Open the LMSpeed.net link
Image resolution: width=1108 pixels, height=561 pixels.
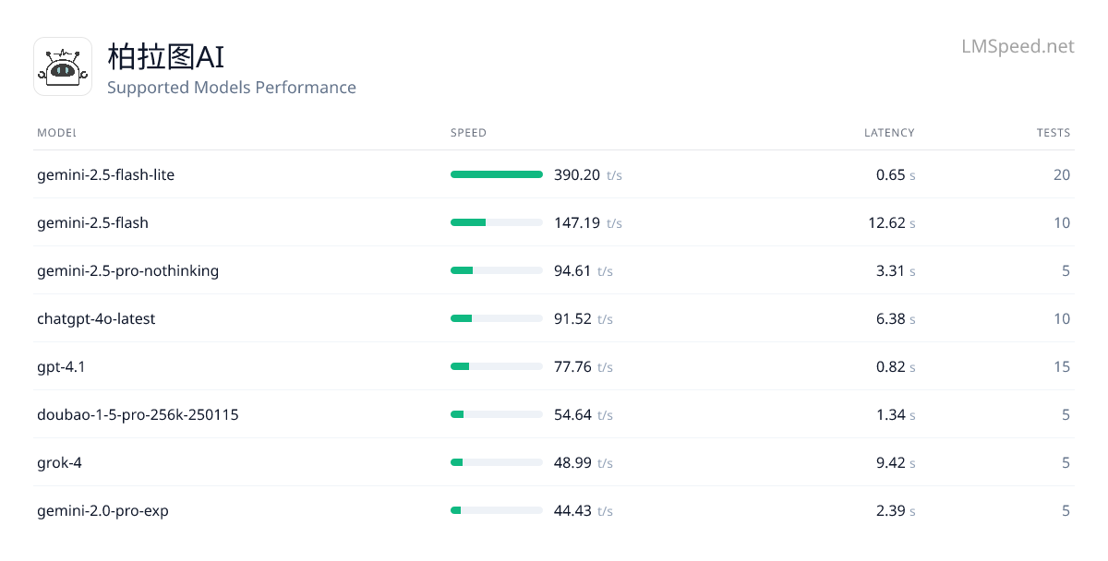(x=1018, y=46)
